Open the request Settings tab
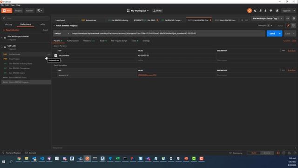298x168 pixels. (146, 41)
